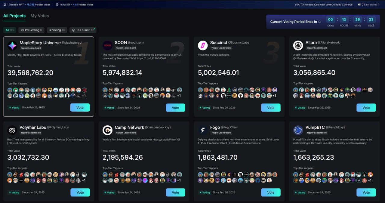Viewport: 385px width, 203px height.
Task: Open PumpBTC's Yapper Leaderboard badge
Action: (x=317, y=133)
